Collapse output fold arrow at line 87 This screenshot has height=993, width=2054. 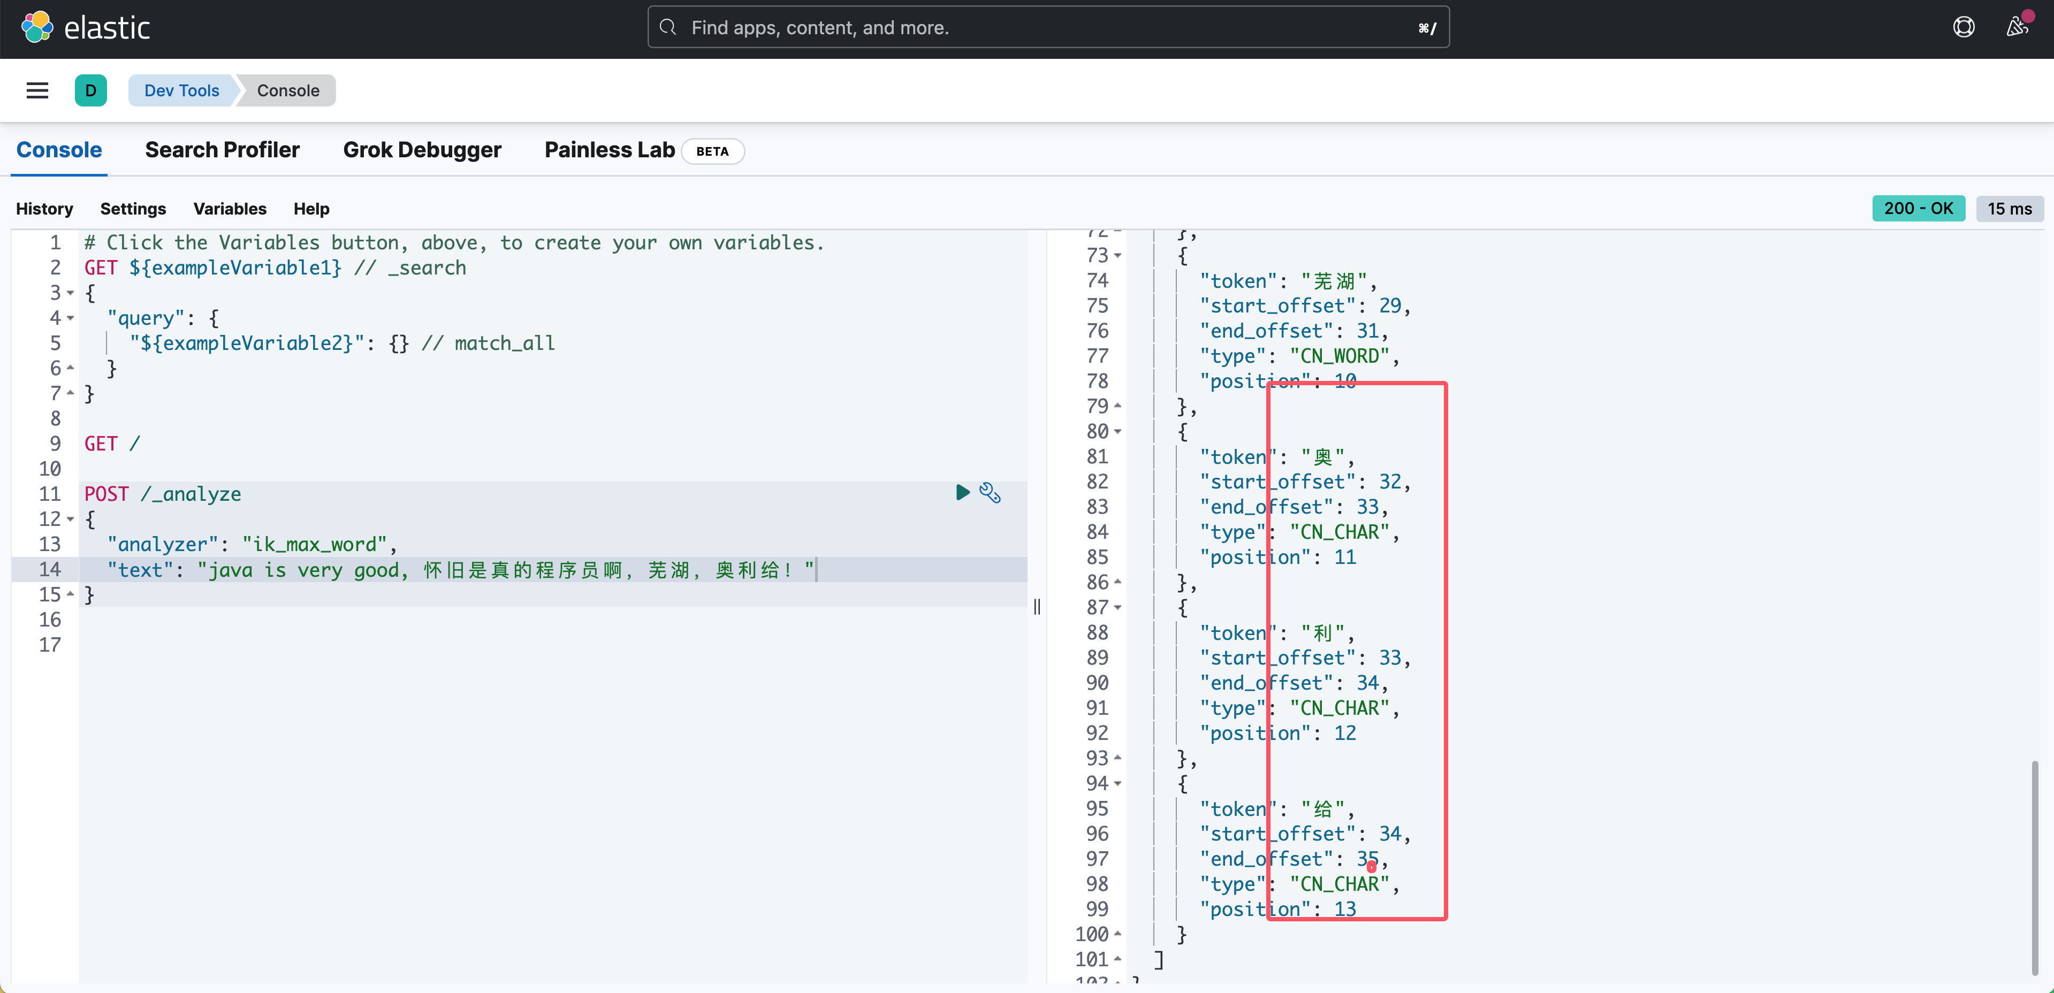[x=1118, y=608]
